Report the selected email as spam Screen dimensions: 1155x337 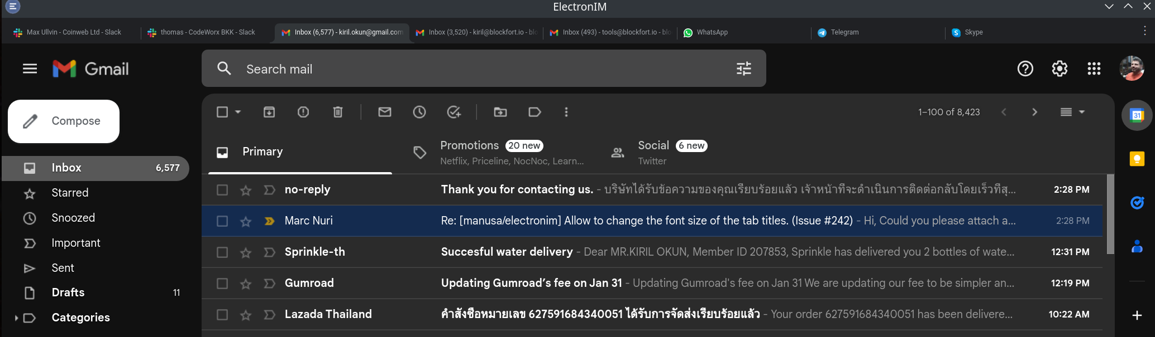(x=303, y=112)
